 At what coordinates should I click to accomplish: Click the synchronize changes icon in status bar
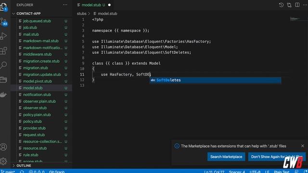pos(22,172)
